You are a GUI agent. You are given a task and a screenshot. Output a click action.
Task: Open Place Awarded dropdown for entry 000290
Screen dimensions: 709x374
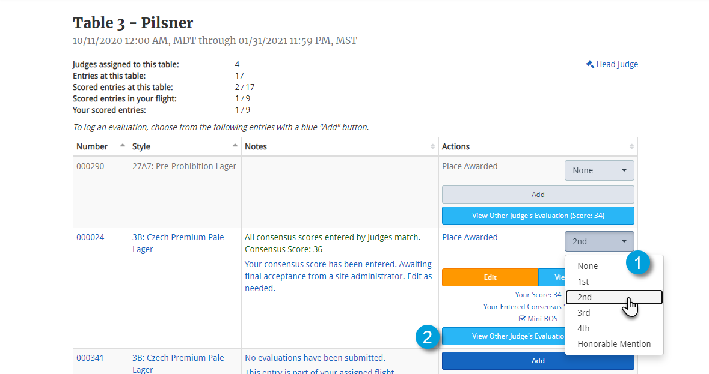(599, 170)
